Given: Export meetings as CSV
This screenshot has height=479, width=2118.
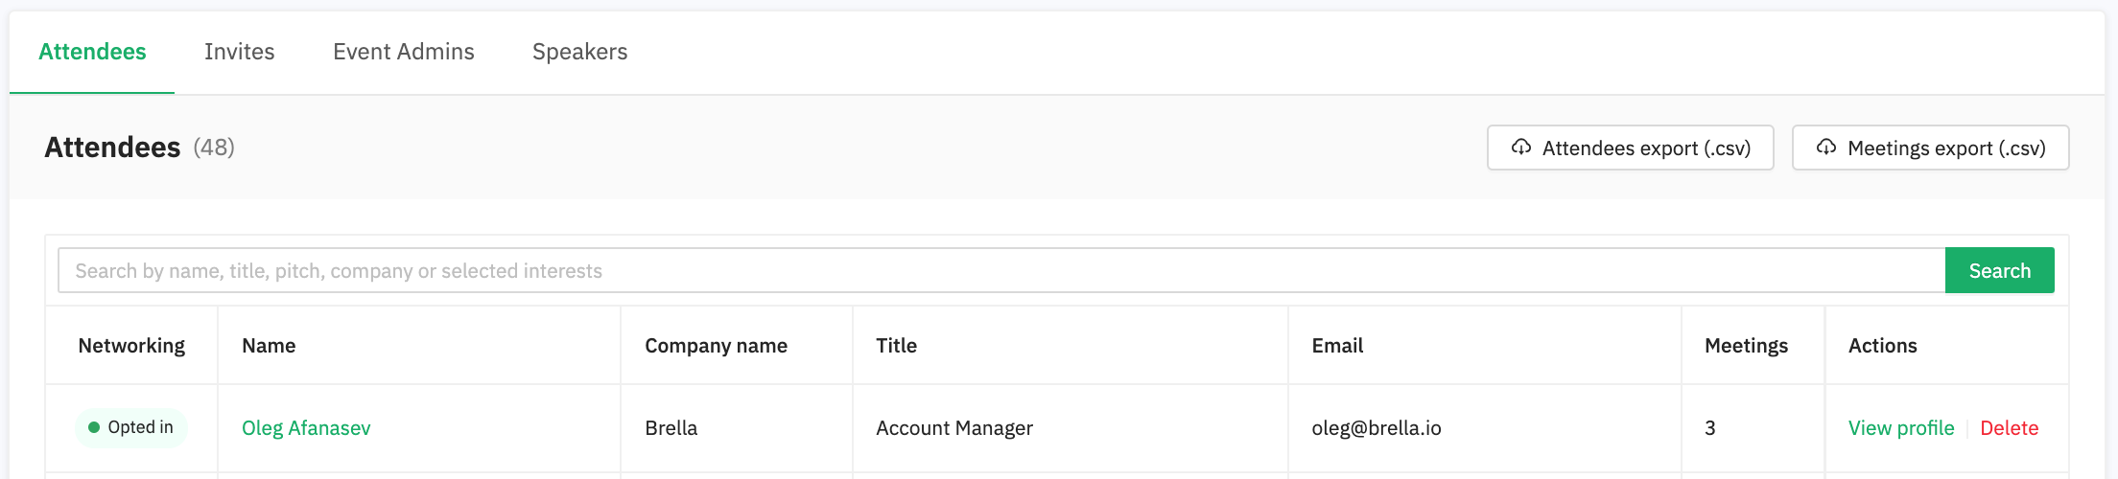Looking at the screenshot, I should 1931,148.
